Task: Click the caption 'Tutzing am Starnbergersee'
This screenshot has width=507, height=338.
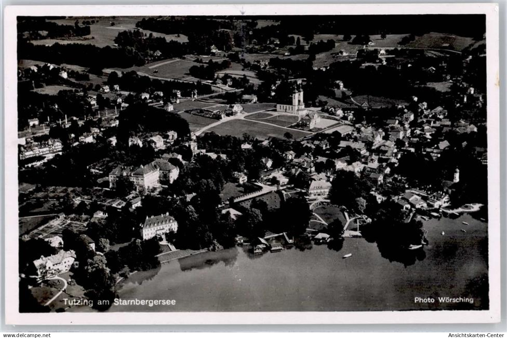Action: [x=119, y=302]
